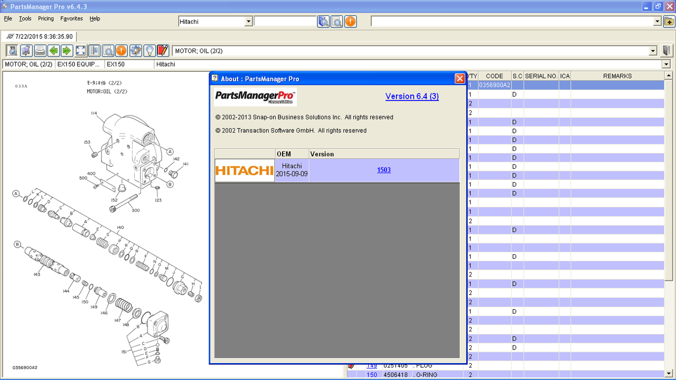
Task: Click the Snap-on Business Solutions copyright text
Action: click(304, 117)
